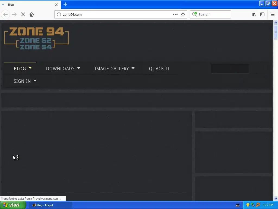The height and width of the screenshot is (209, 278).
Task: Open a new tab with plus button
Action: click(x=65, y=4)
